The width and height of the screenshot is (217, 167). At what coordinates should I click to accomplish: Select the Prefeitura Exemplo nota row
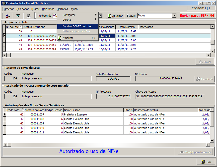(x=75, y=114)
